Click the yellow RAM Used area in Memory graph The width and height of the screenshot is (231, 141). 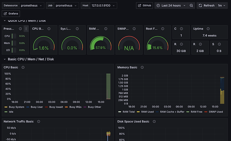(x=222, y=97)
